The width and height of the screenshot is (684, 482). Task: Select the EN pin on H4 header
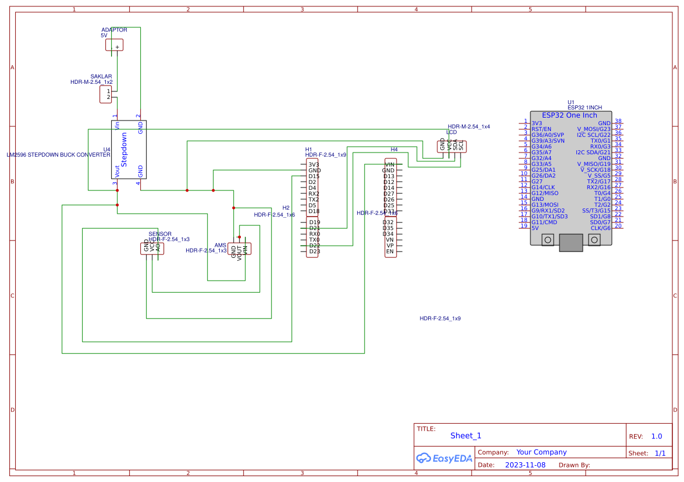(390, 251)
